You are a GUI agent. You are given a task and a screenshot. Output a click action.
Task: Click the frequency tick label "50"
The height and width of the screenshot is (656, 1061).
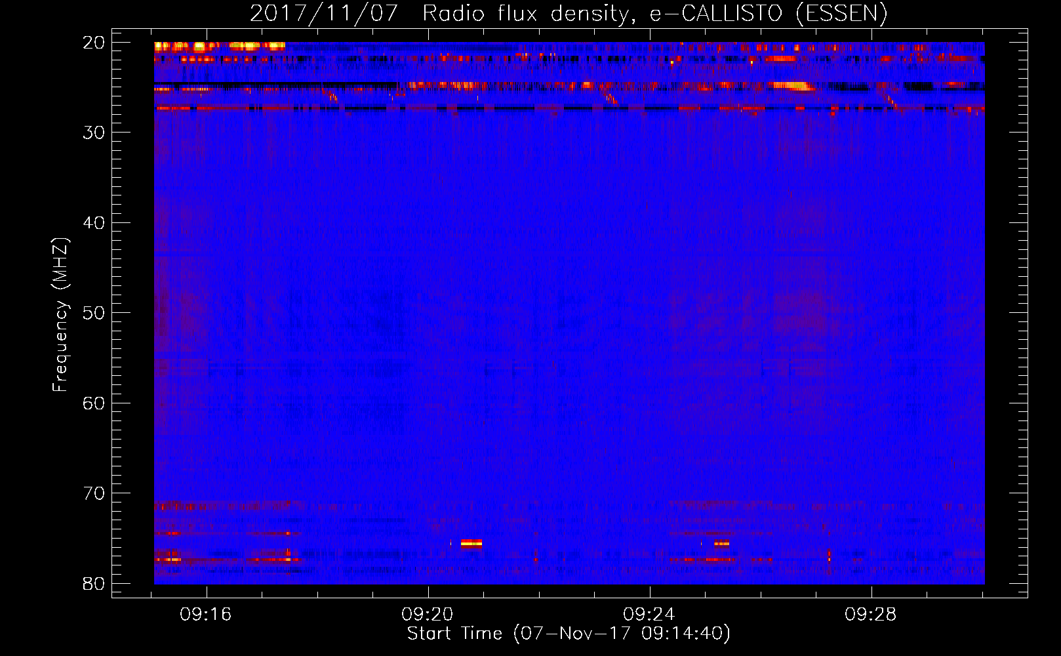pyautogui.click(x=94, y=313)
